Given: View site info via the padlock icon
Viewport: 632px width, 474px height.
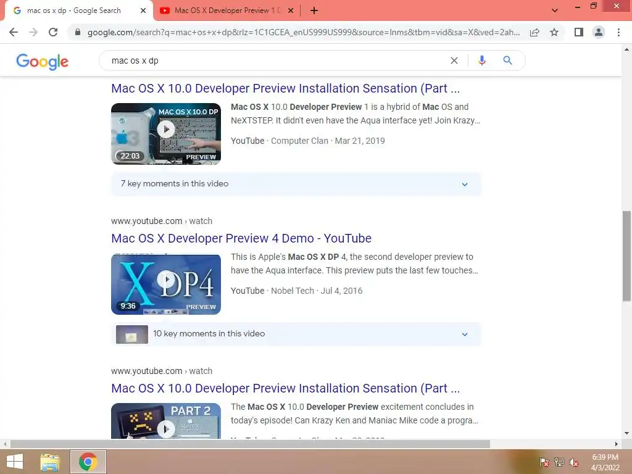Looking at the screenshot, I should point(78,32).
